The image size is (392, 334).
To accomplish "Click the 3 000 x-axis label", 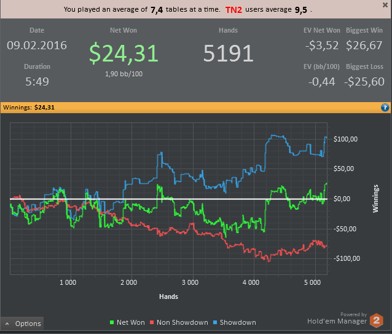I will click(x=190, y=283).
